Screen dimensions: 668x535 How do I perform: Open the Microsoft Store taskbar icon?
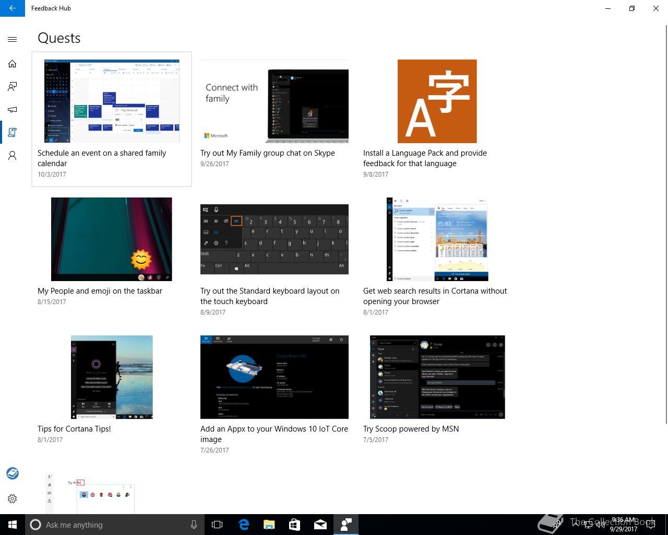coord(294,525)
